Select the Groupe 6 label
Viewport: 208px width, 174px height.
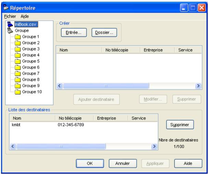[31, 67]
